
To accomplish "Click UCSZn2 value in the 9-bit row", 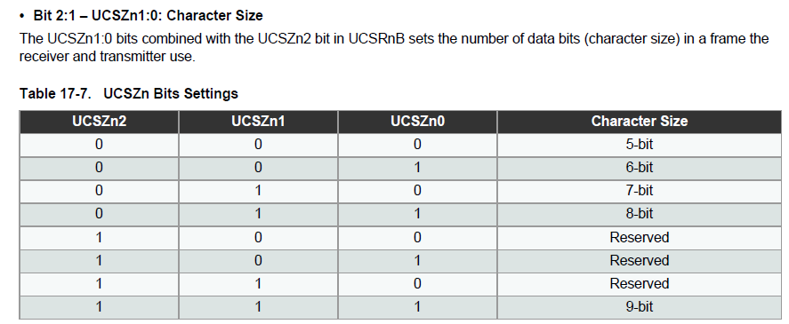I will [x=99, y=307].
